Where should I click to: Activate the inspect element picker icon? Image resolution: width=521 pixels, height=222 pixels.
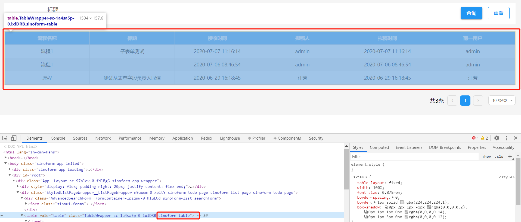point(5,138)
